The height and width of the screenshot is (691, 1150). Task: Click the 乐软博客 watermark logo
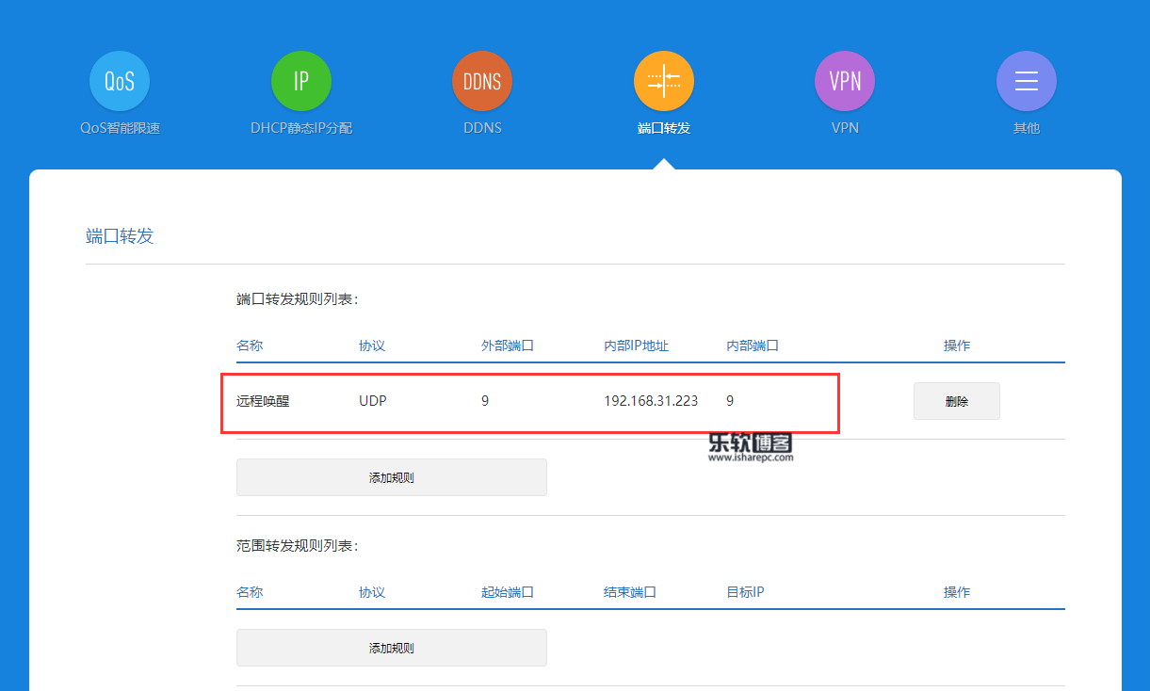coord(750,446)
